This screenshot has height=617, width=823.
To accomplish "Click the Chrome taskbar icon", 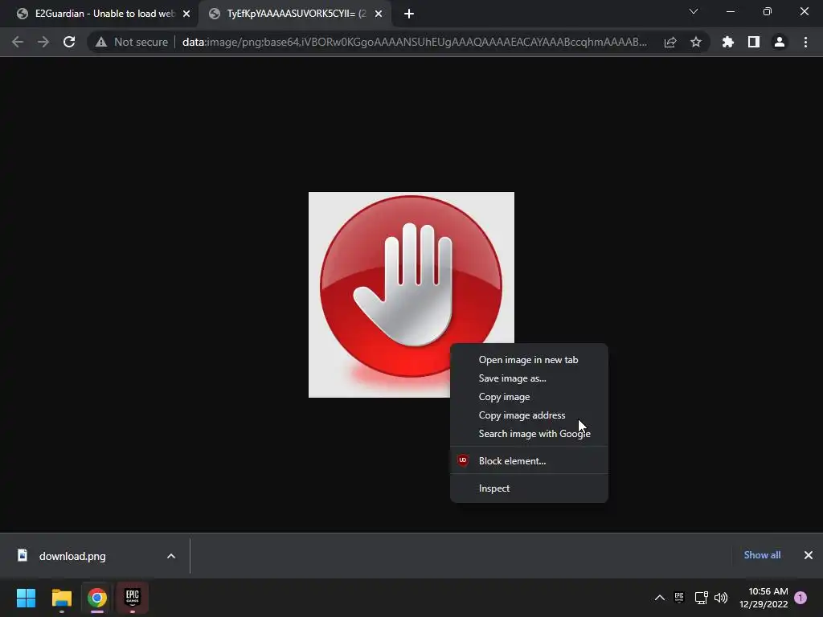I will (97, 598).
